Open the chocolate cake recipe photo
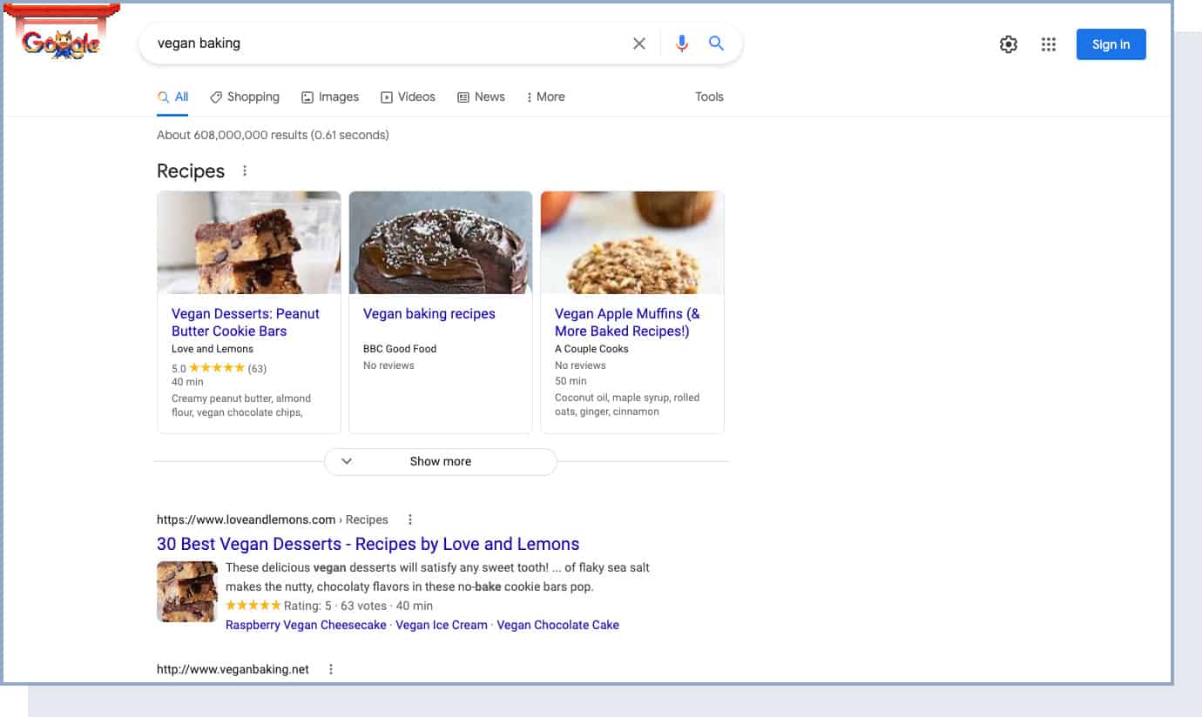This screenshot has width=1202, height=717. pyautogui.click(x=441, y=243)
